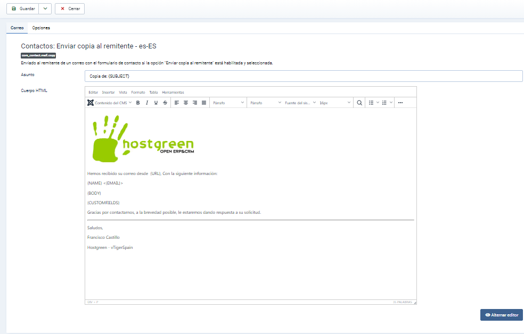Open the Insertar editor menu
This screenshot has width=524, height=334.
click(108, 93)
